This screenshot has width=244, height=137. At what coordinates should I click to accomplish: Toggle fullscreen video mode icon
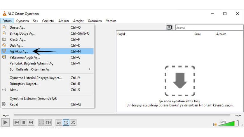41,122
